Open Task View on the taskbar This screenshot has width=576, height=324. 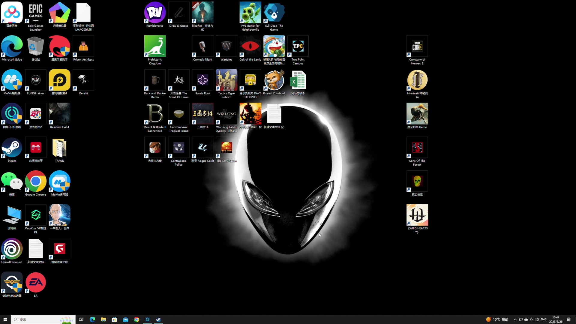pos(81,319)
